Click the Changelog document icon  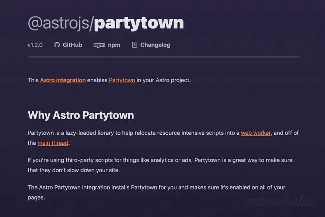click(x=134, y=45)
